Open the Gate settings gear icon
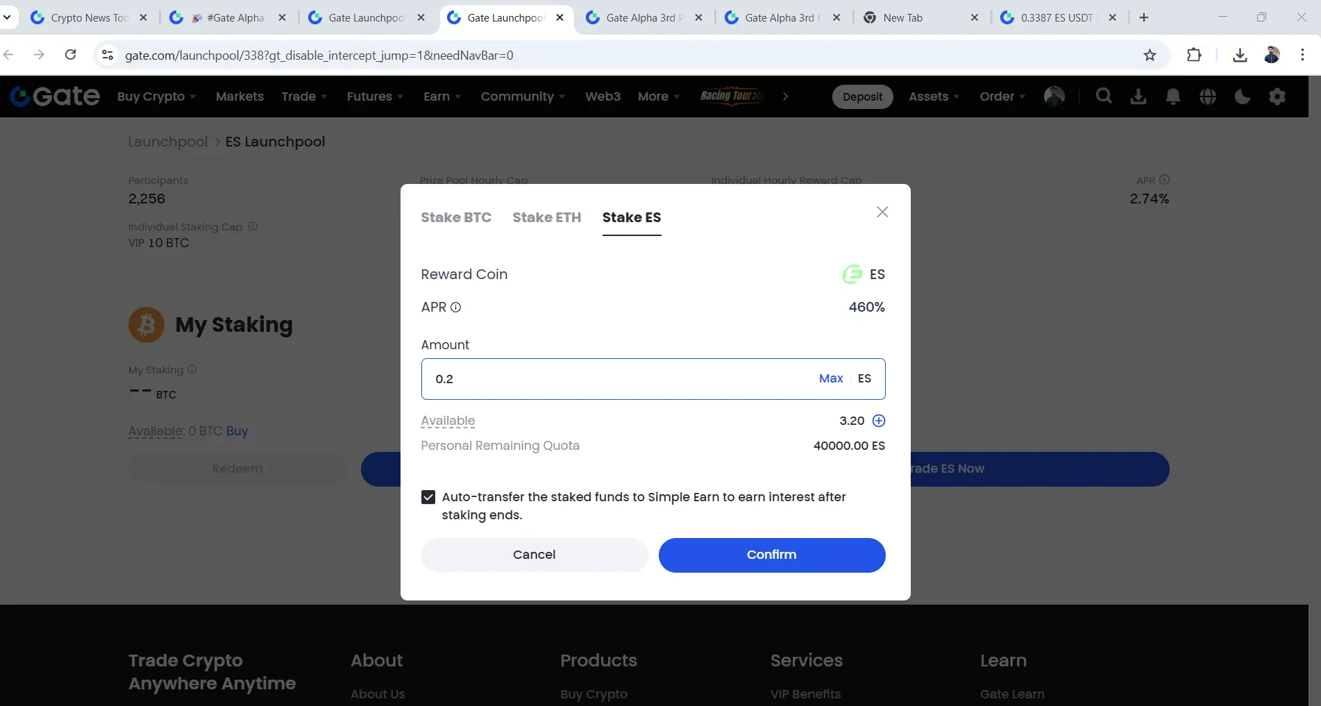The width and height of the screenshot is (1321, 706). [1277, 96]
